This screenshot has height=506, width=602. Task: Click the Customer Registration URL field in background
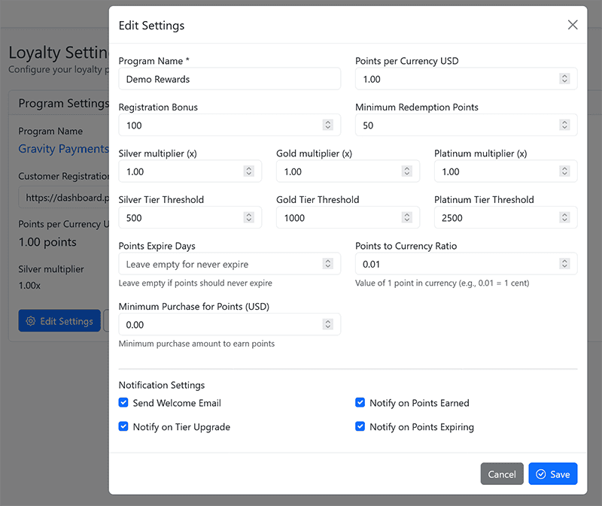[64, 198]
